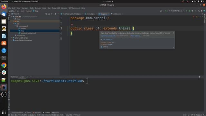Collapse the src folder node
Image resolution: width=206 pixels, height=116 pixels.
(x=14, y=24)
